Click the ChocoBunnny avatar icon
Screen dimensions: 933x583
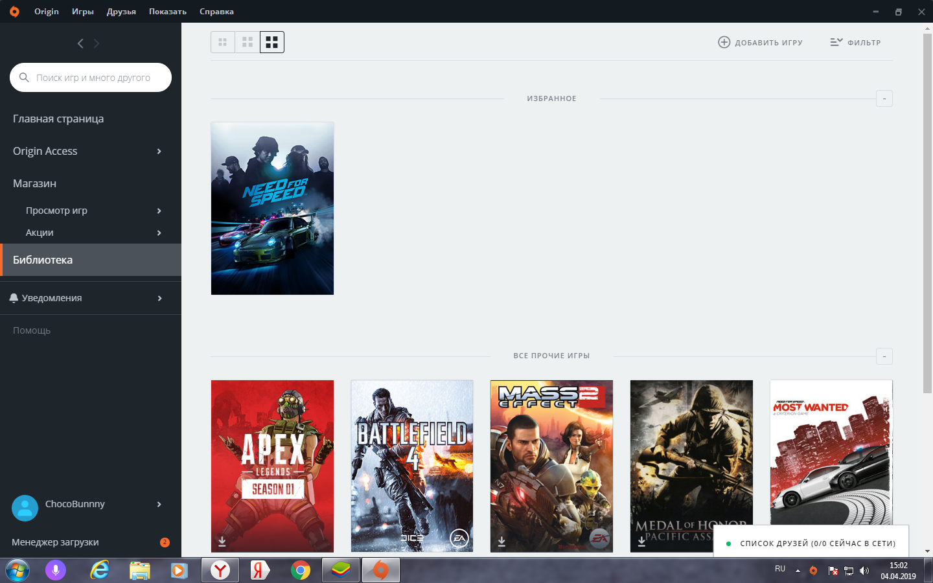(25, 509)
